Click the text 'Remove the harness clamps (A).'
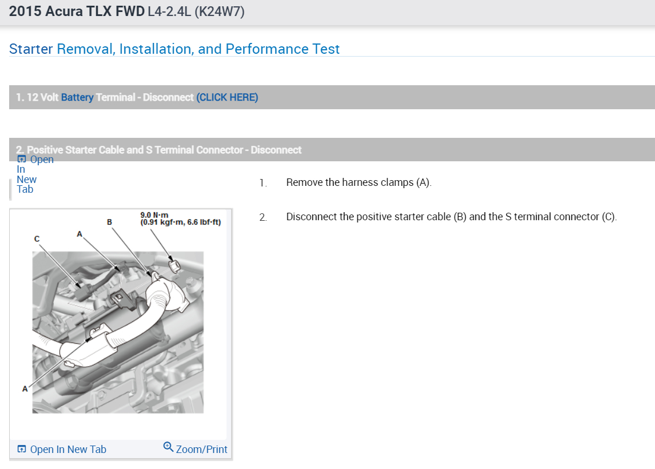The width and height of the screenshot is (655, 469). pos(359,182)
